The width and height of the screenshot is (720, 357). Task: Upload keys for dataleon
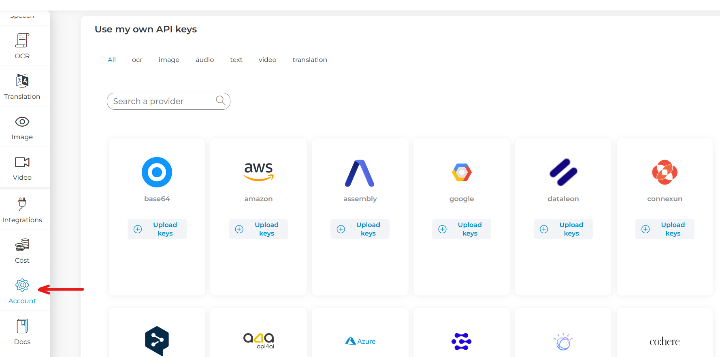563,229
